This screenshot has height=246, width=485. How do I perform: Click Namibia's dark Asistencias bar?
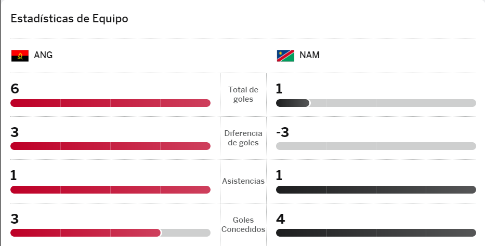coord(376,189)
